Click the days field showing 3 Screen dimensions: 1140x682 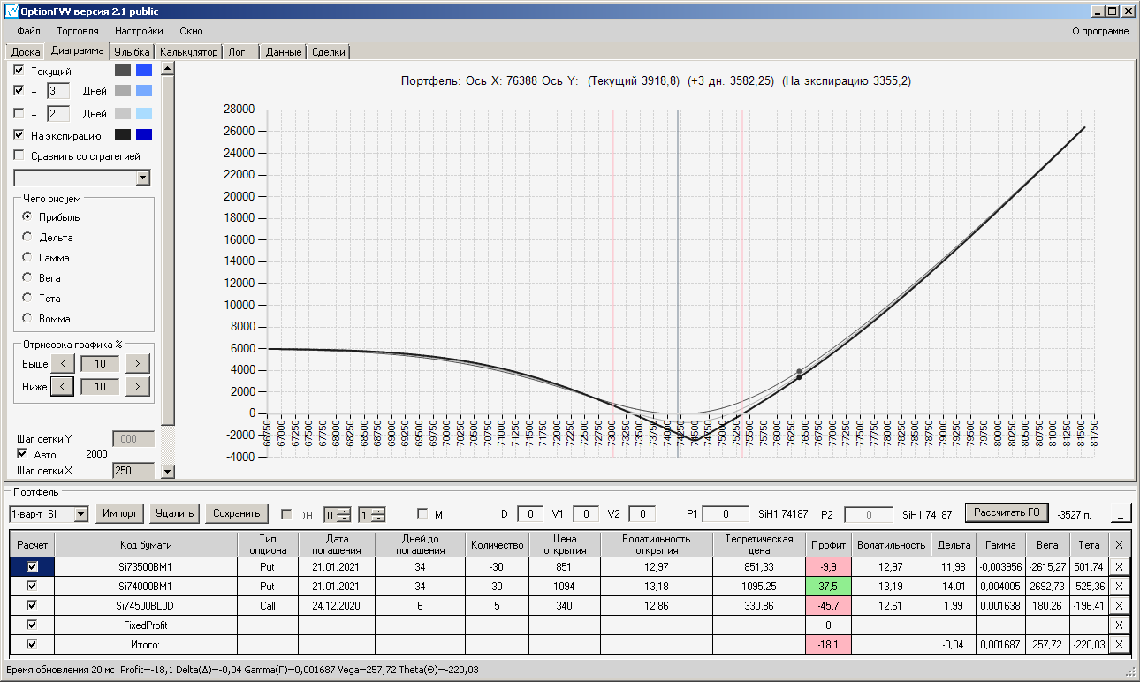click(57, 90)
